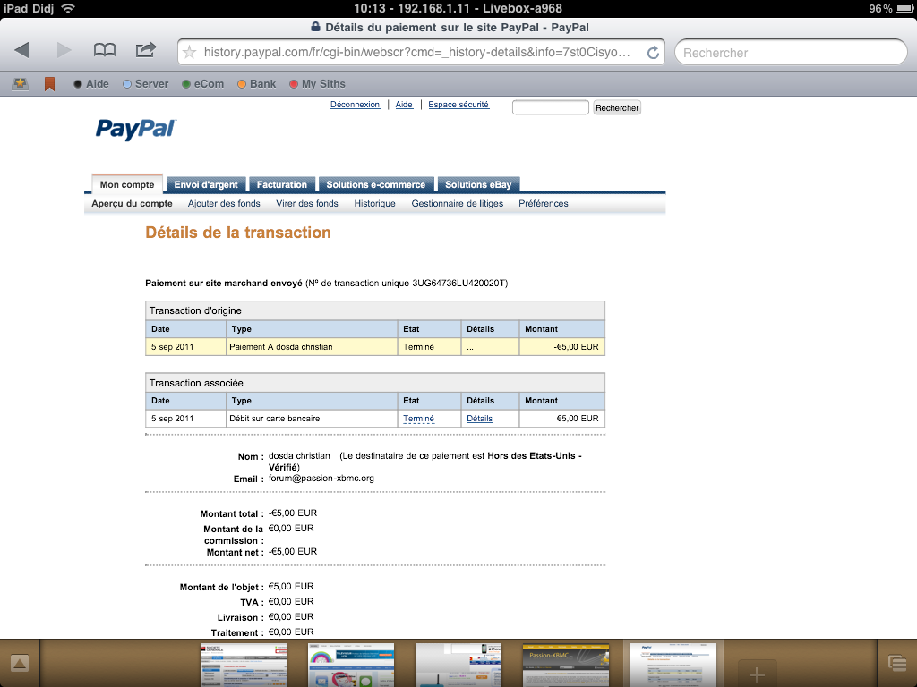Click the 'Montant de l'objet' label

pos(222,587)
